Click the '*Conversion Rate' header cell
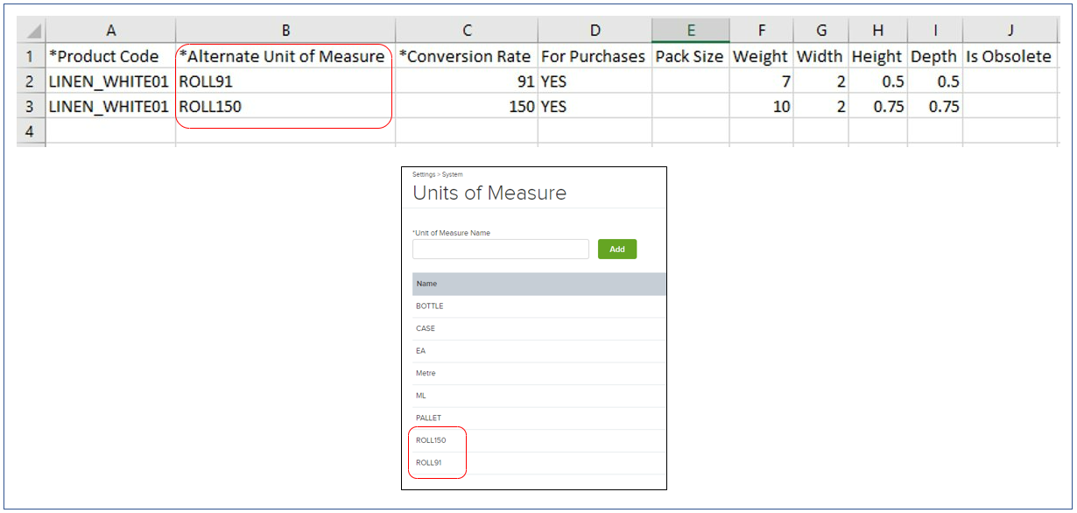Viewport: 1077px width, 513px height. click(x=467, y=56)
